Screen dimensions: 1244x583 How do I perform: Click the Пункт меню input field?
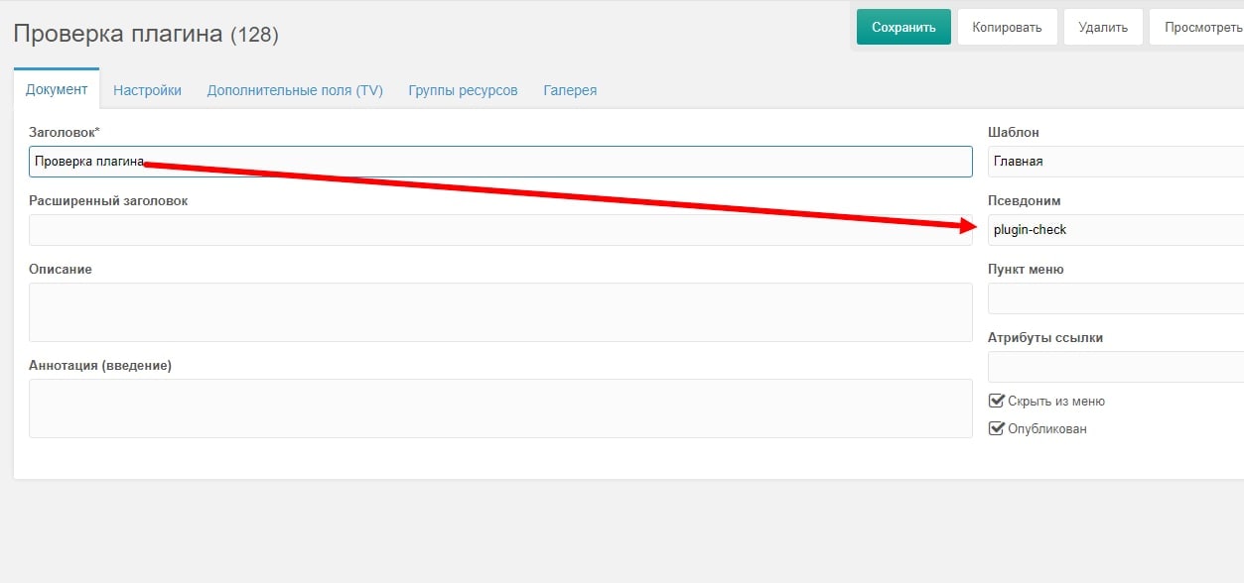tap(1116, 298)
